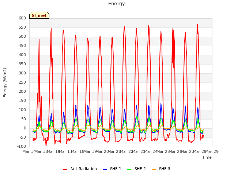Click the 50 y-axis tick label

pyautogui.click(x=23, y=119)
